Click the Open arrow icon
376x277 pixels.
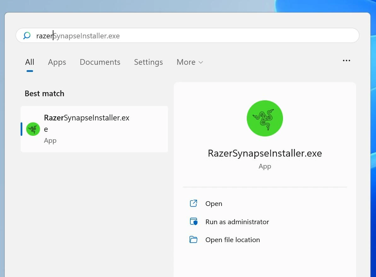pyautogui.click(x=193, y=203)
